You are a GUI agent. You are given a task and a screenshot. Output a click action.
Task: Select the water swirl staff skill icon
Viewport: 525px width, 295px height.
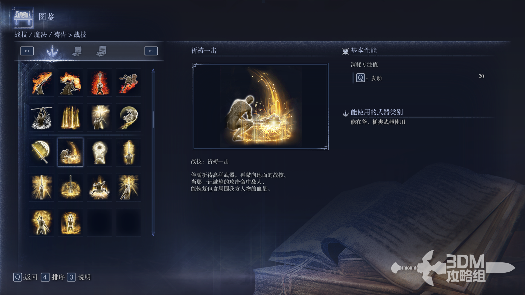(x=42, y=117)
